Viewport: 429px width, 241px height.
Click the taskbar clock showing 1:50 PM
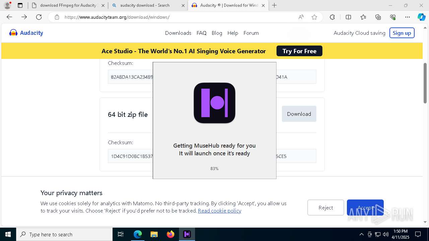401,234
